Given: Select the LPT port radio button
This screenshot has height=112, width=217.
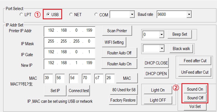Looking at the screenshot, I should point(21,14).
